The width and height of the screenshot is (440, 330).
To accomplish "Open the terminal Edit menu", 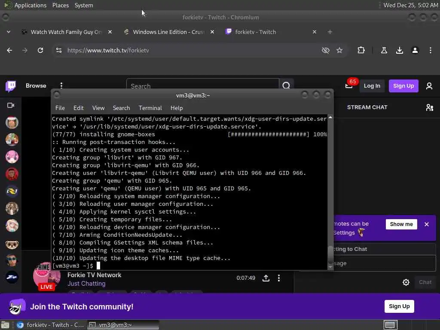I will click(x=78, y=108).
